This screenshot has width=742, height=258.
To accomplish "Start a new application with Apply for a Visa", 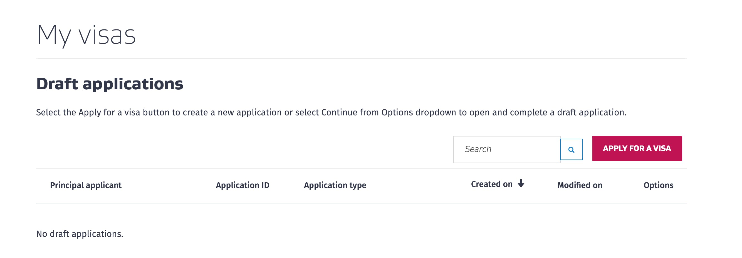I will pyautogui.click(x=637, y=148).
